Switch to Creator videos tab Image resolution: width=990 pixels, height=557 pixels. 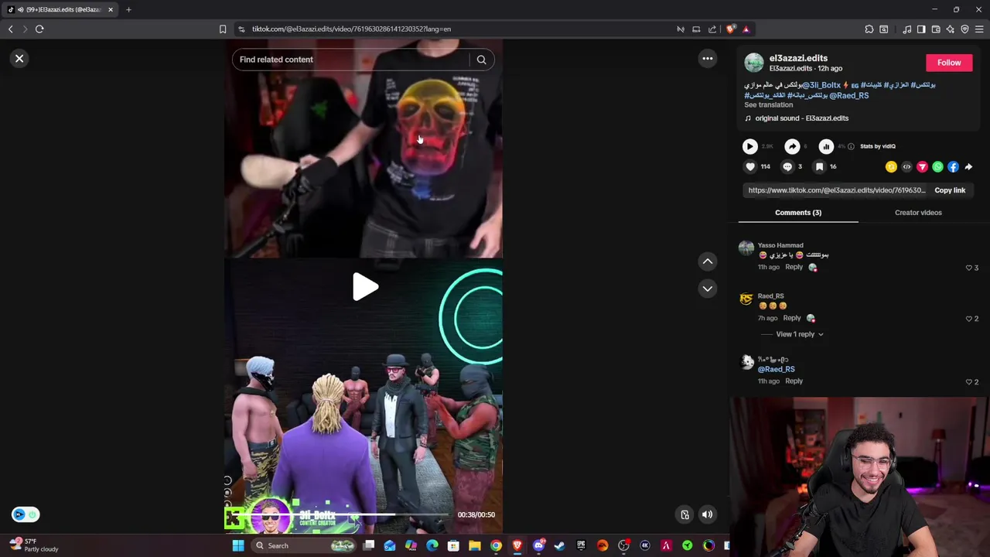(x=918, y=213)
